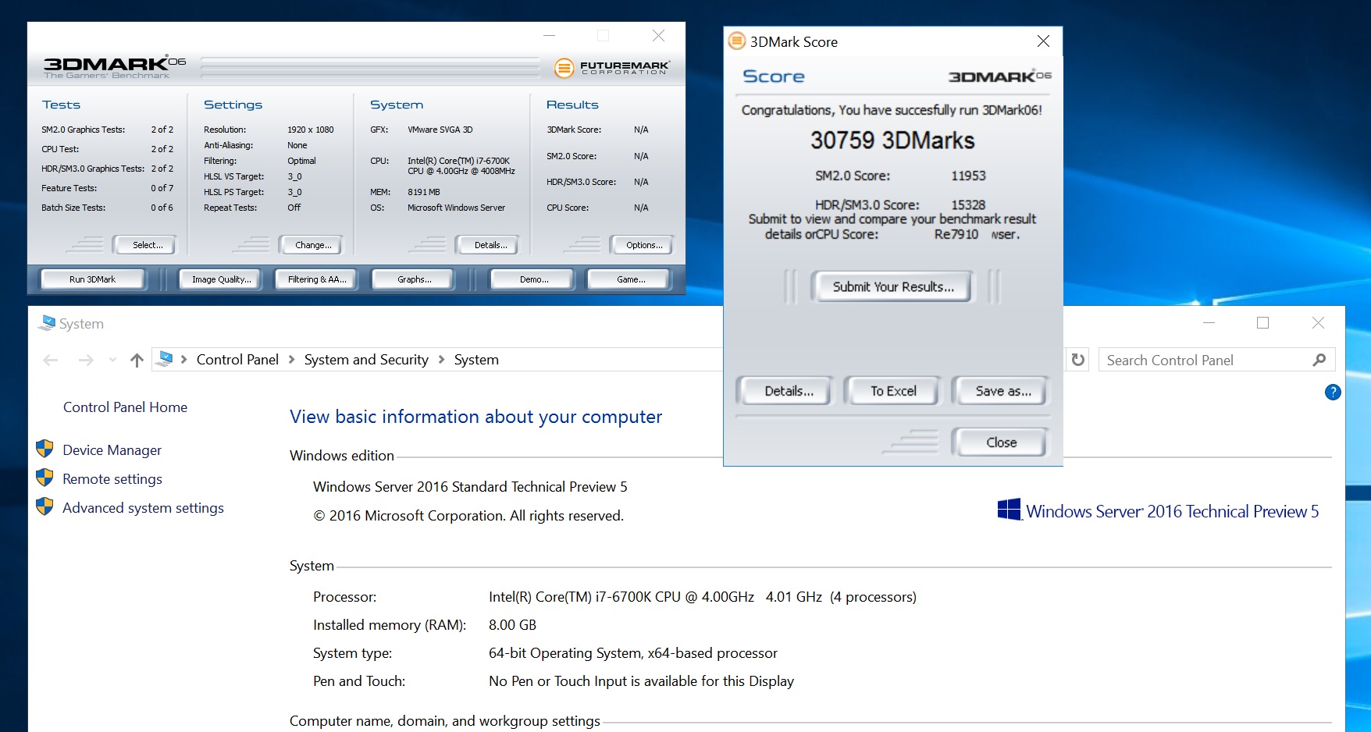This screenshot has height=732, width=1371.
Task: Open recent locations dropdown in System window
Action: [x=112, y=360]
